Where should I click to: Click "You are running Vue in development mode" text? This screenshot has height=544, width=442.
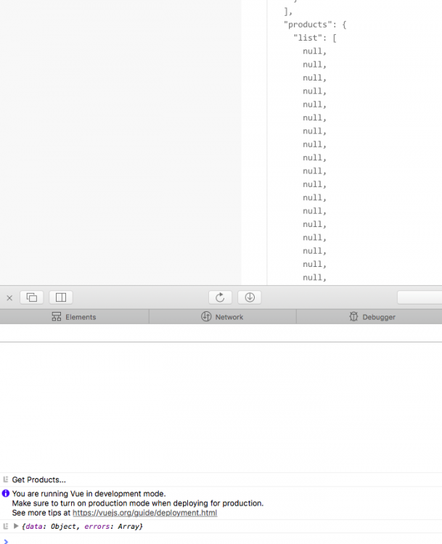89,494
